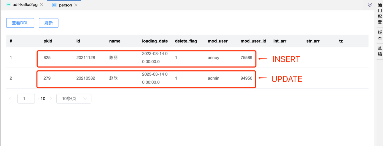The width and height of the screenshot is (383, 146).
Task: Open the 通用配置 side panel
Action: click(380, 14)
